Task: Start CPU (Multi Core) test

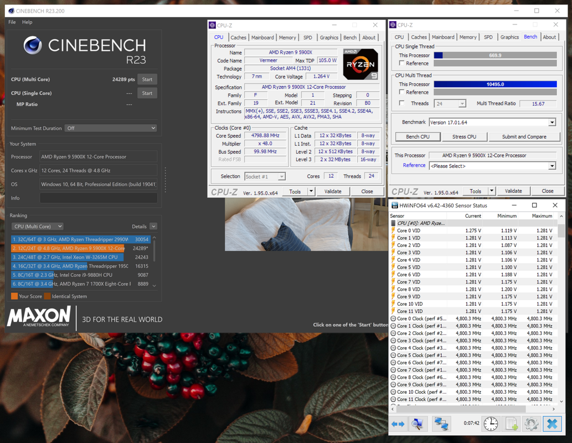Action: coord(147,79)
